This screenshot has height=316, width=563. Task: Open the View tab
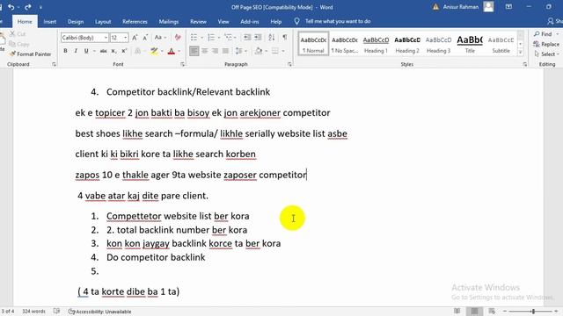(223, 21)
